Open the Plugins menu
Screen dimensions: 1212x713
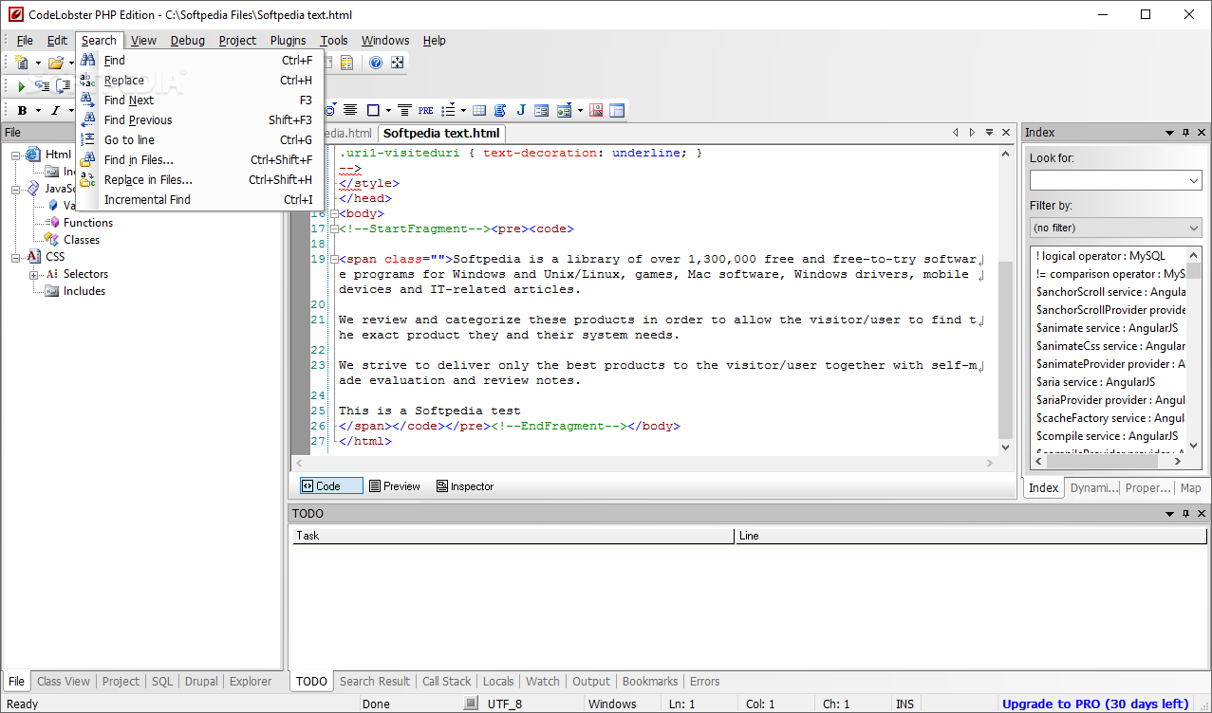pyautogui.click(x=288, y=40)
